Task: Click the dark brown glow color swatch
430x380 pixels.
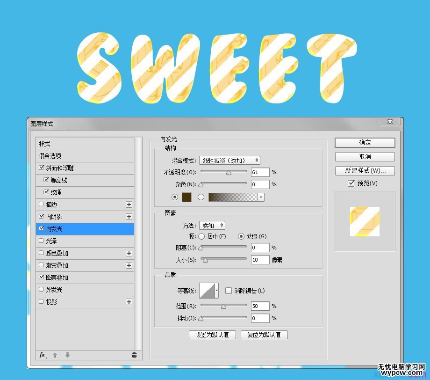Action: 187,197
